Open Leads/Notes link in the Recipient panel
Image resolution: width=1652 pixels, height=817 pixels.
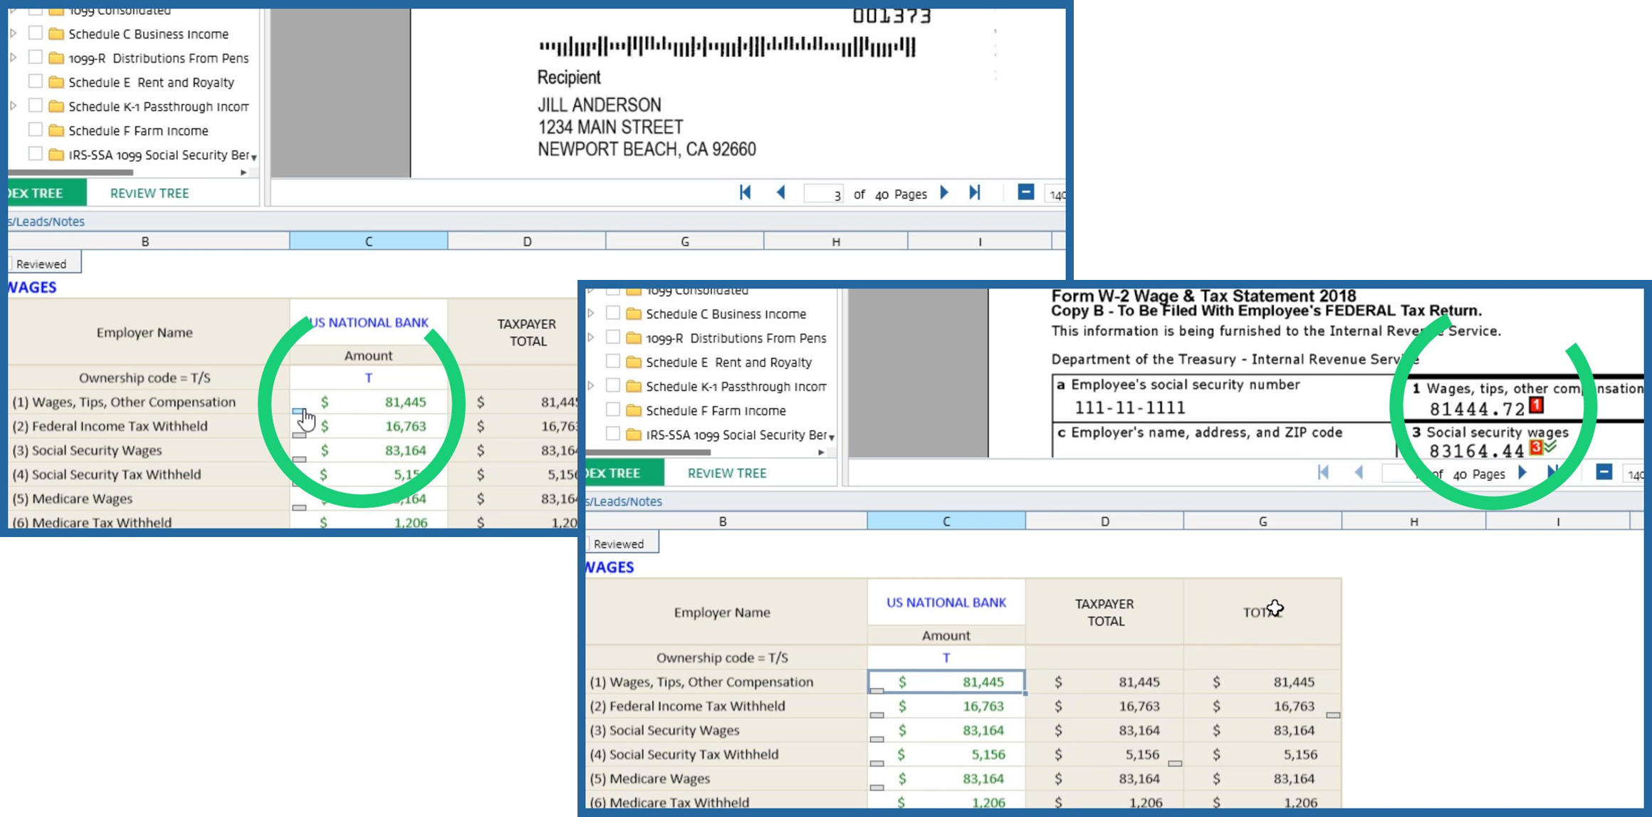(x=47, y=222)
